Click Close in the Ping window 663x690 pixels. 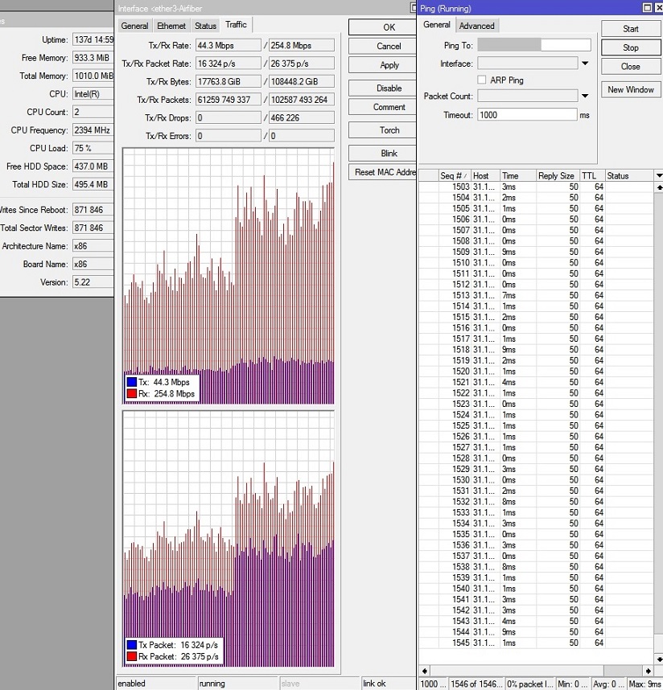(x=631, y=67)
